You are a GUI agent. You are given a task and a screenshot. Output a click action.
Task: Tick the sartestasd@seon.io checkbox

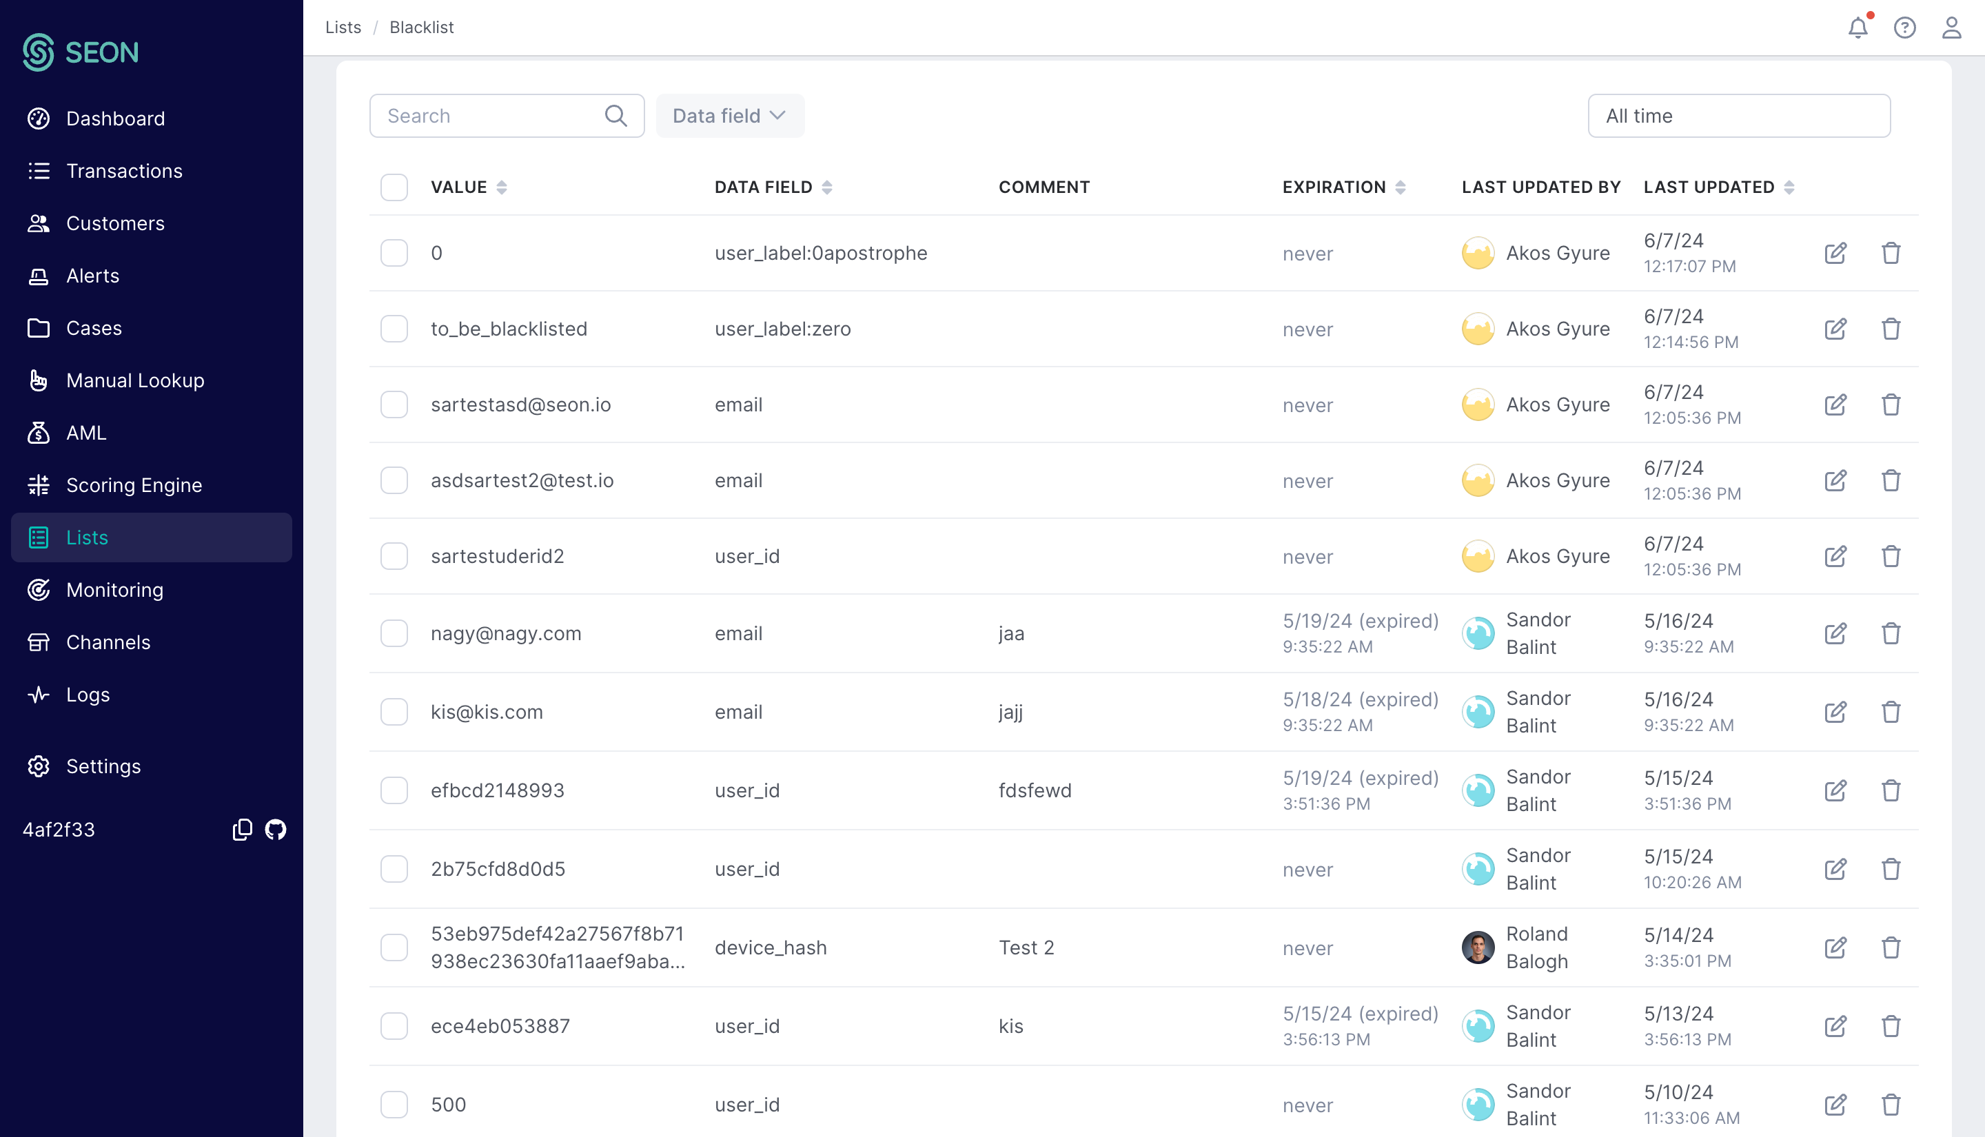coord(394,404)
